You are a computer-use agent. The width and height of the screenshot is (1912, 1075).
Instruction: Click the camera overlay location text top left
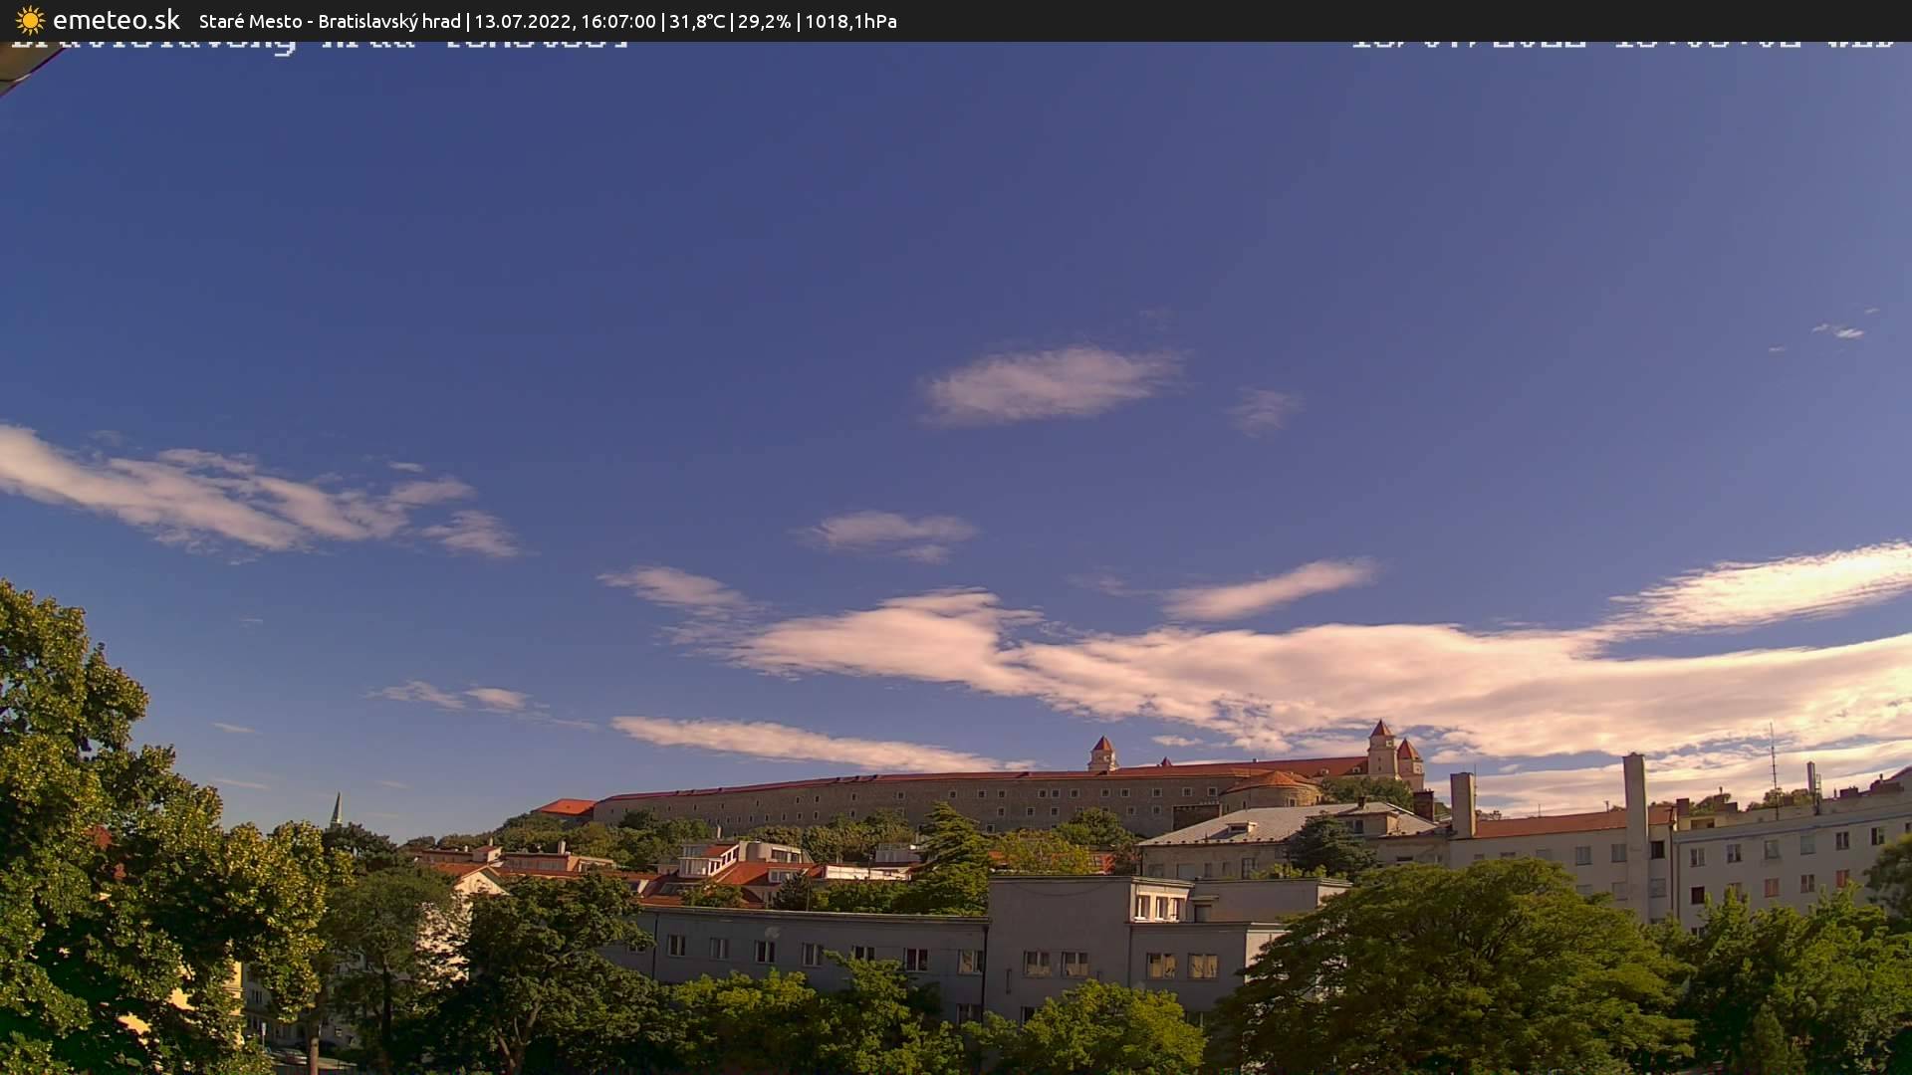tap(319, 44)
